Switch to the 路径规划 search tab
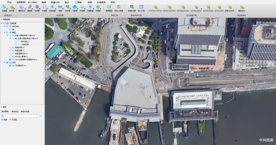276x145 pixels. (x=15, y=111)
